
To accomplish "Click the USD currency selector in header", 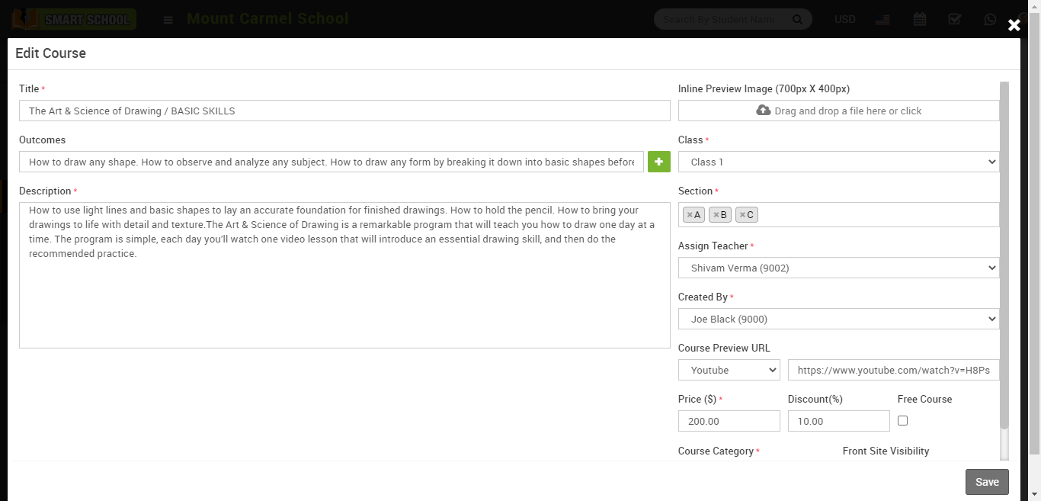I will tap(845, 20).
